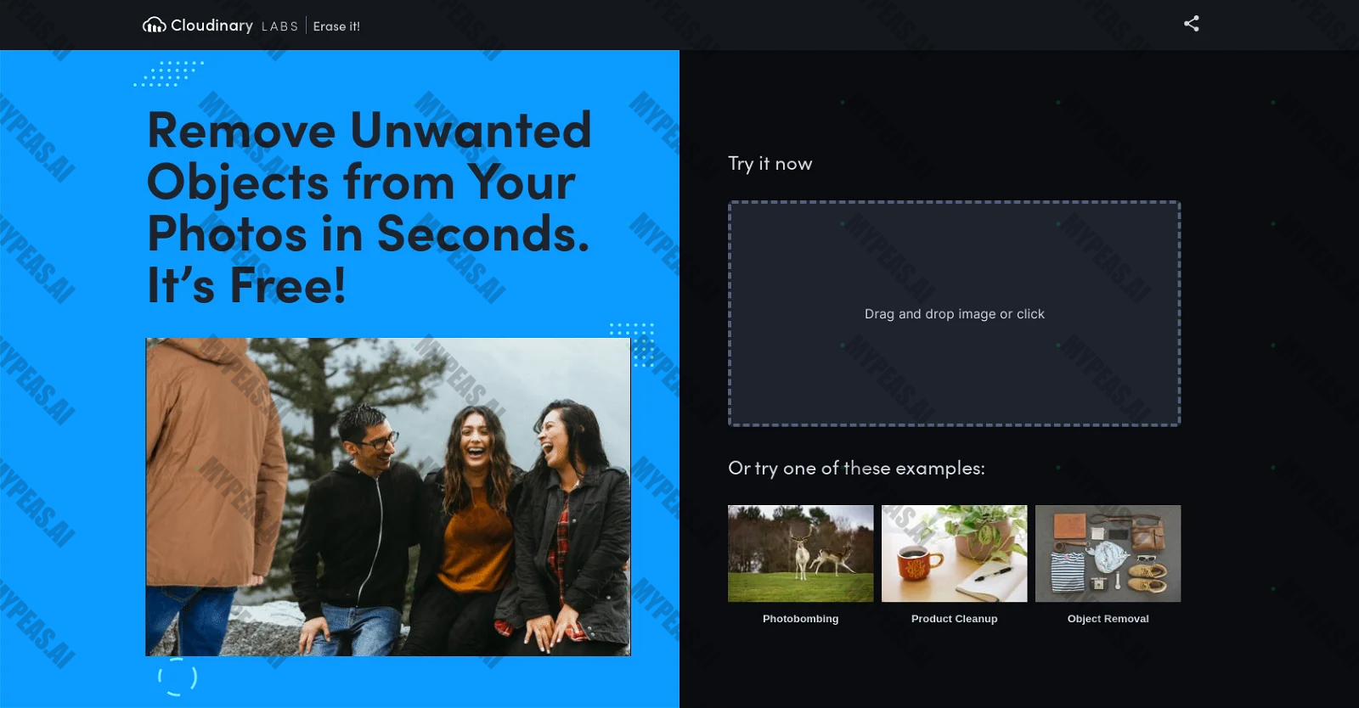
Task: Choose the Product Cleanup mug example thumbnail
Action: [x=954, y=553]
